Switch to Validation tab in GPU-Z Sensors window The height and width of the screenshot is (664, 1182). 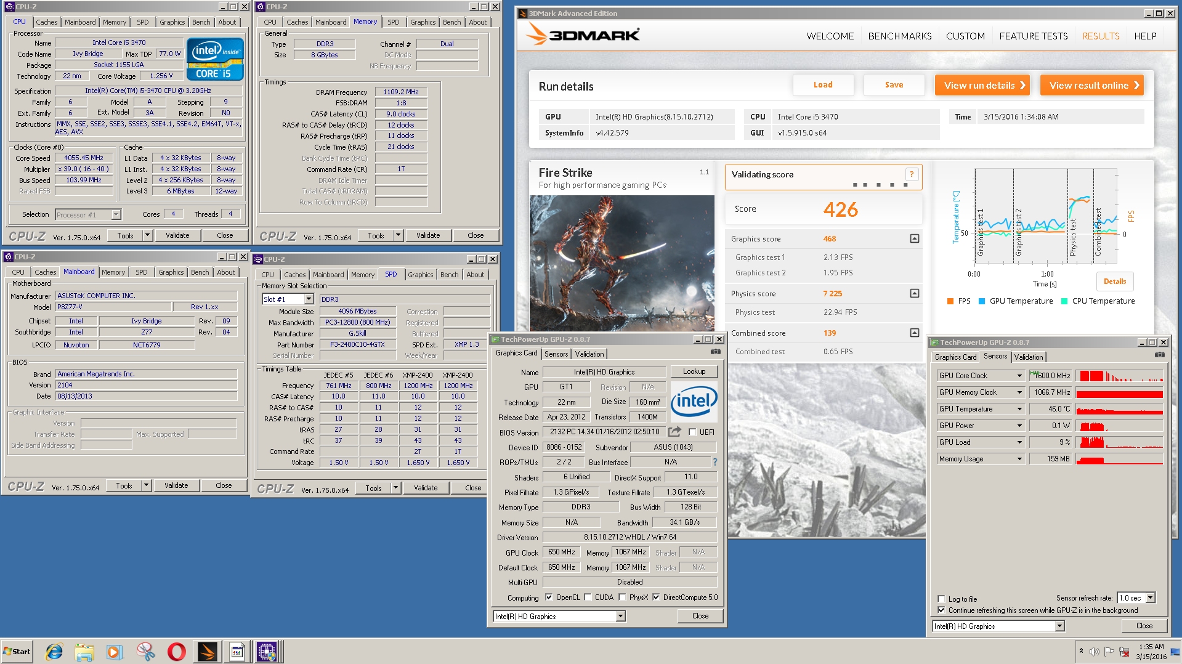coord(1029,357)
